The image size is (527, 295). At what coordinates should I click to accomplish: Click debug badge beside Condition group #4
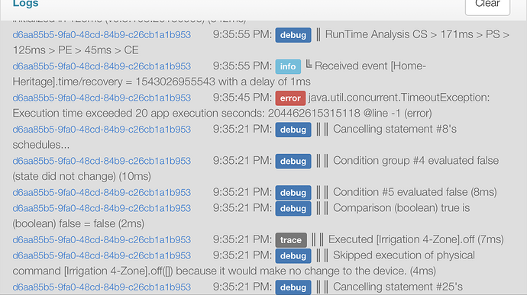tap(293, 161)
